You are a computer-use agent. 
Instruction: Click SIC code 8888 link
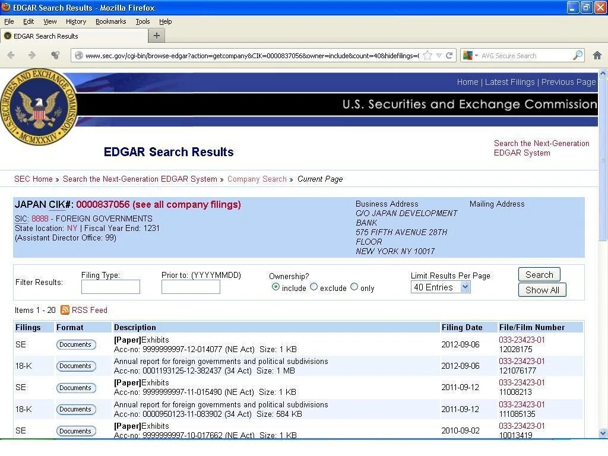[40, 218]
